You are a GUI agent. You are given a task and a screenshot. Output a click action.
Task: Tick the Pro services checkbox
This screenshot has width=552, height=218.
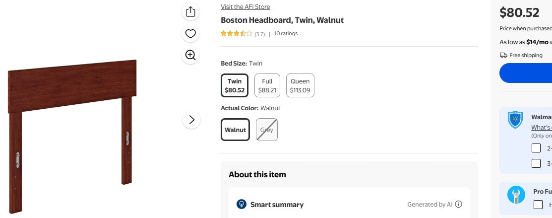[538, 204]
